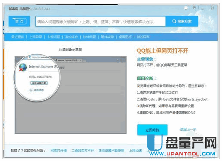The height and width of the screenshot is (161, 222).
Task: Open the 二级网页打不开 similar problem link
Action: coord(82,151)
